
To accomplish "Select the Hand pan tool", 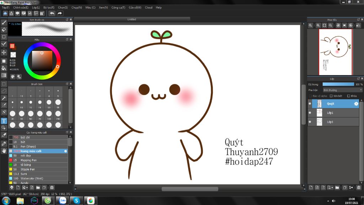I will click(x=4, y=151).
